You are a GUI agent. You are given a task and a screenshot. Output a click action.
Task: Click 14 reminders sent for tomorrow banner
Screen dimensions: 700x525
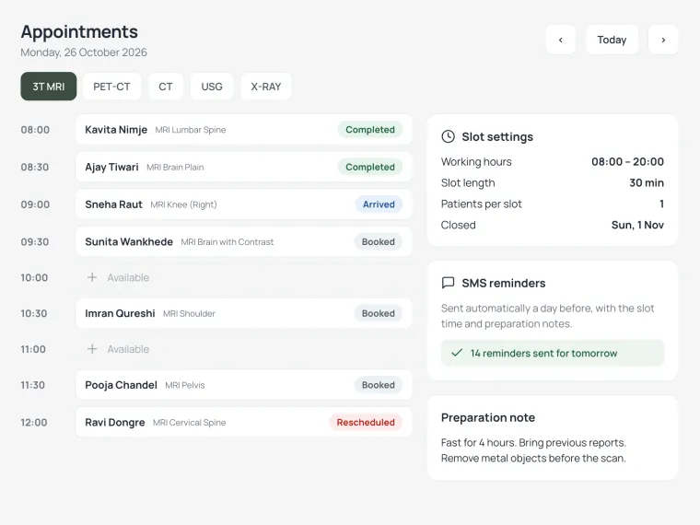(x=553, y=353)
